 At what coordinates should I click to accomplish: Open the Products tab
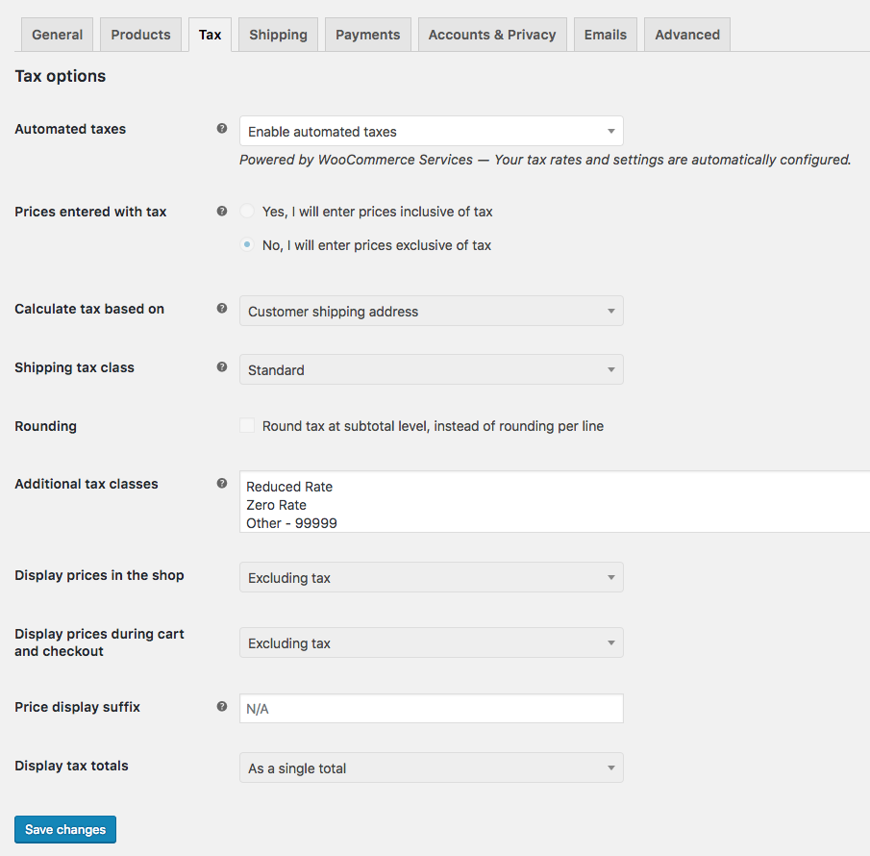pos(141,35)
